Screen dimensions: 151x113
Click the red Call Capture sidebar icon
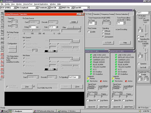(2, 57)
